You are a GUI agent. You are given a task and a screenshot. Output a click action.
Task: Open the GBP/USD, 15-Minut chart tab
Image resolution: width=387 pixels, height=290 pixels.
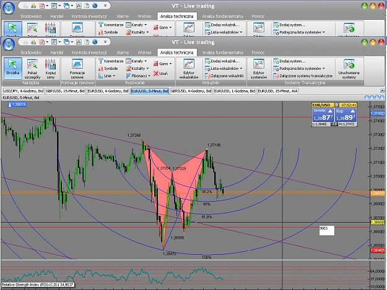[66, 91]
